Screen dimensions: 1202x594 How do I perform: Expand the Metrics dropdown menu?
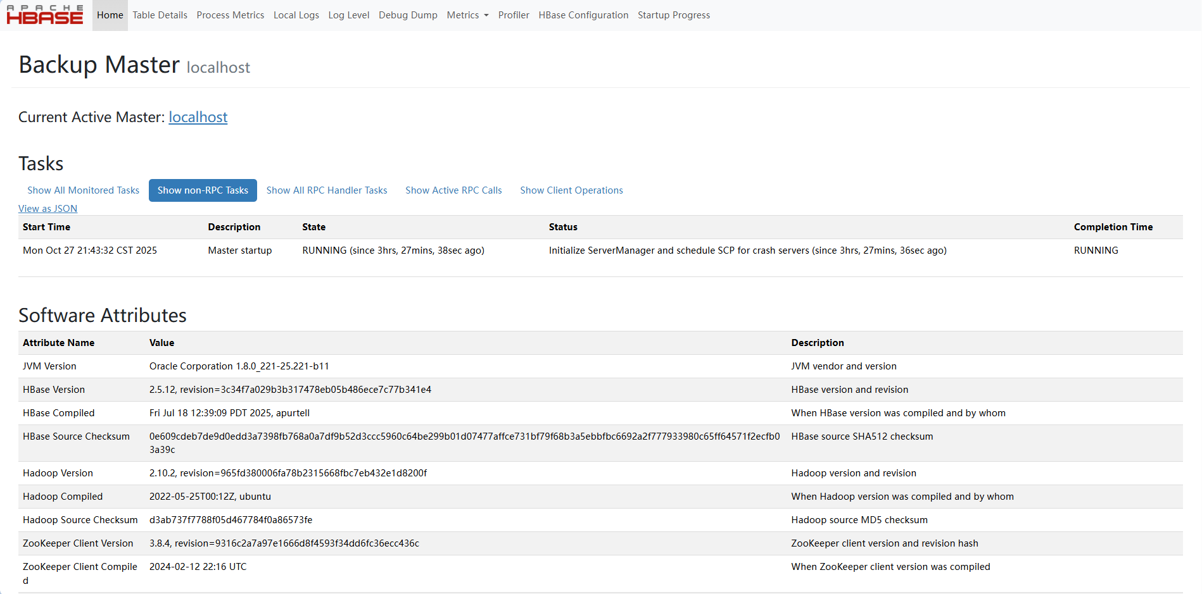point(467,15)
